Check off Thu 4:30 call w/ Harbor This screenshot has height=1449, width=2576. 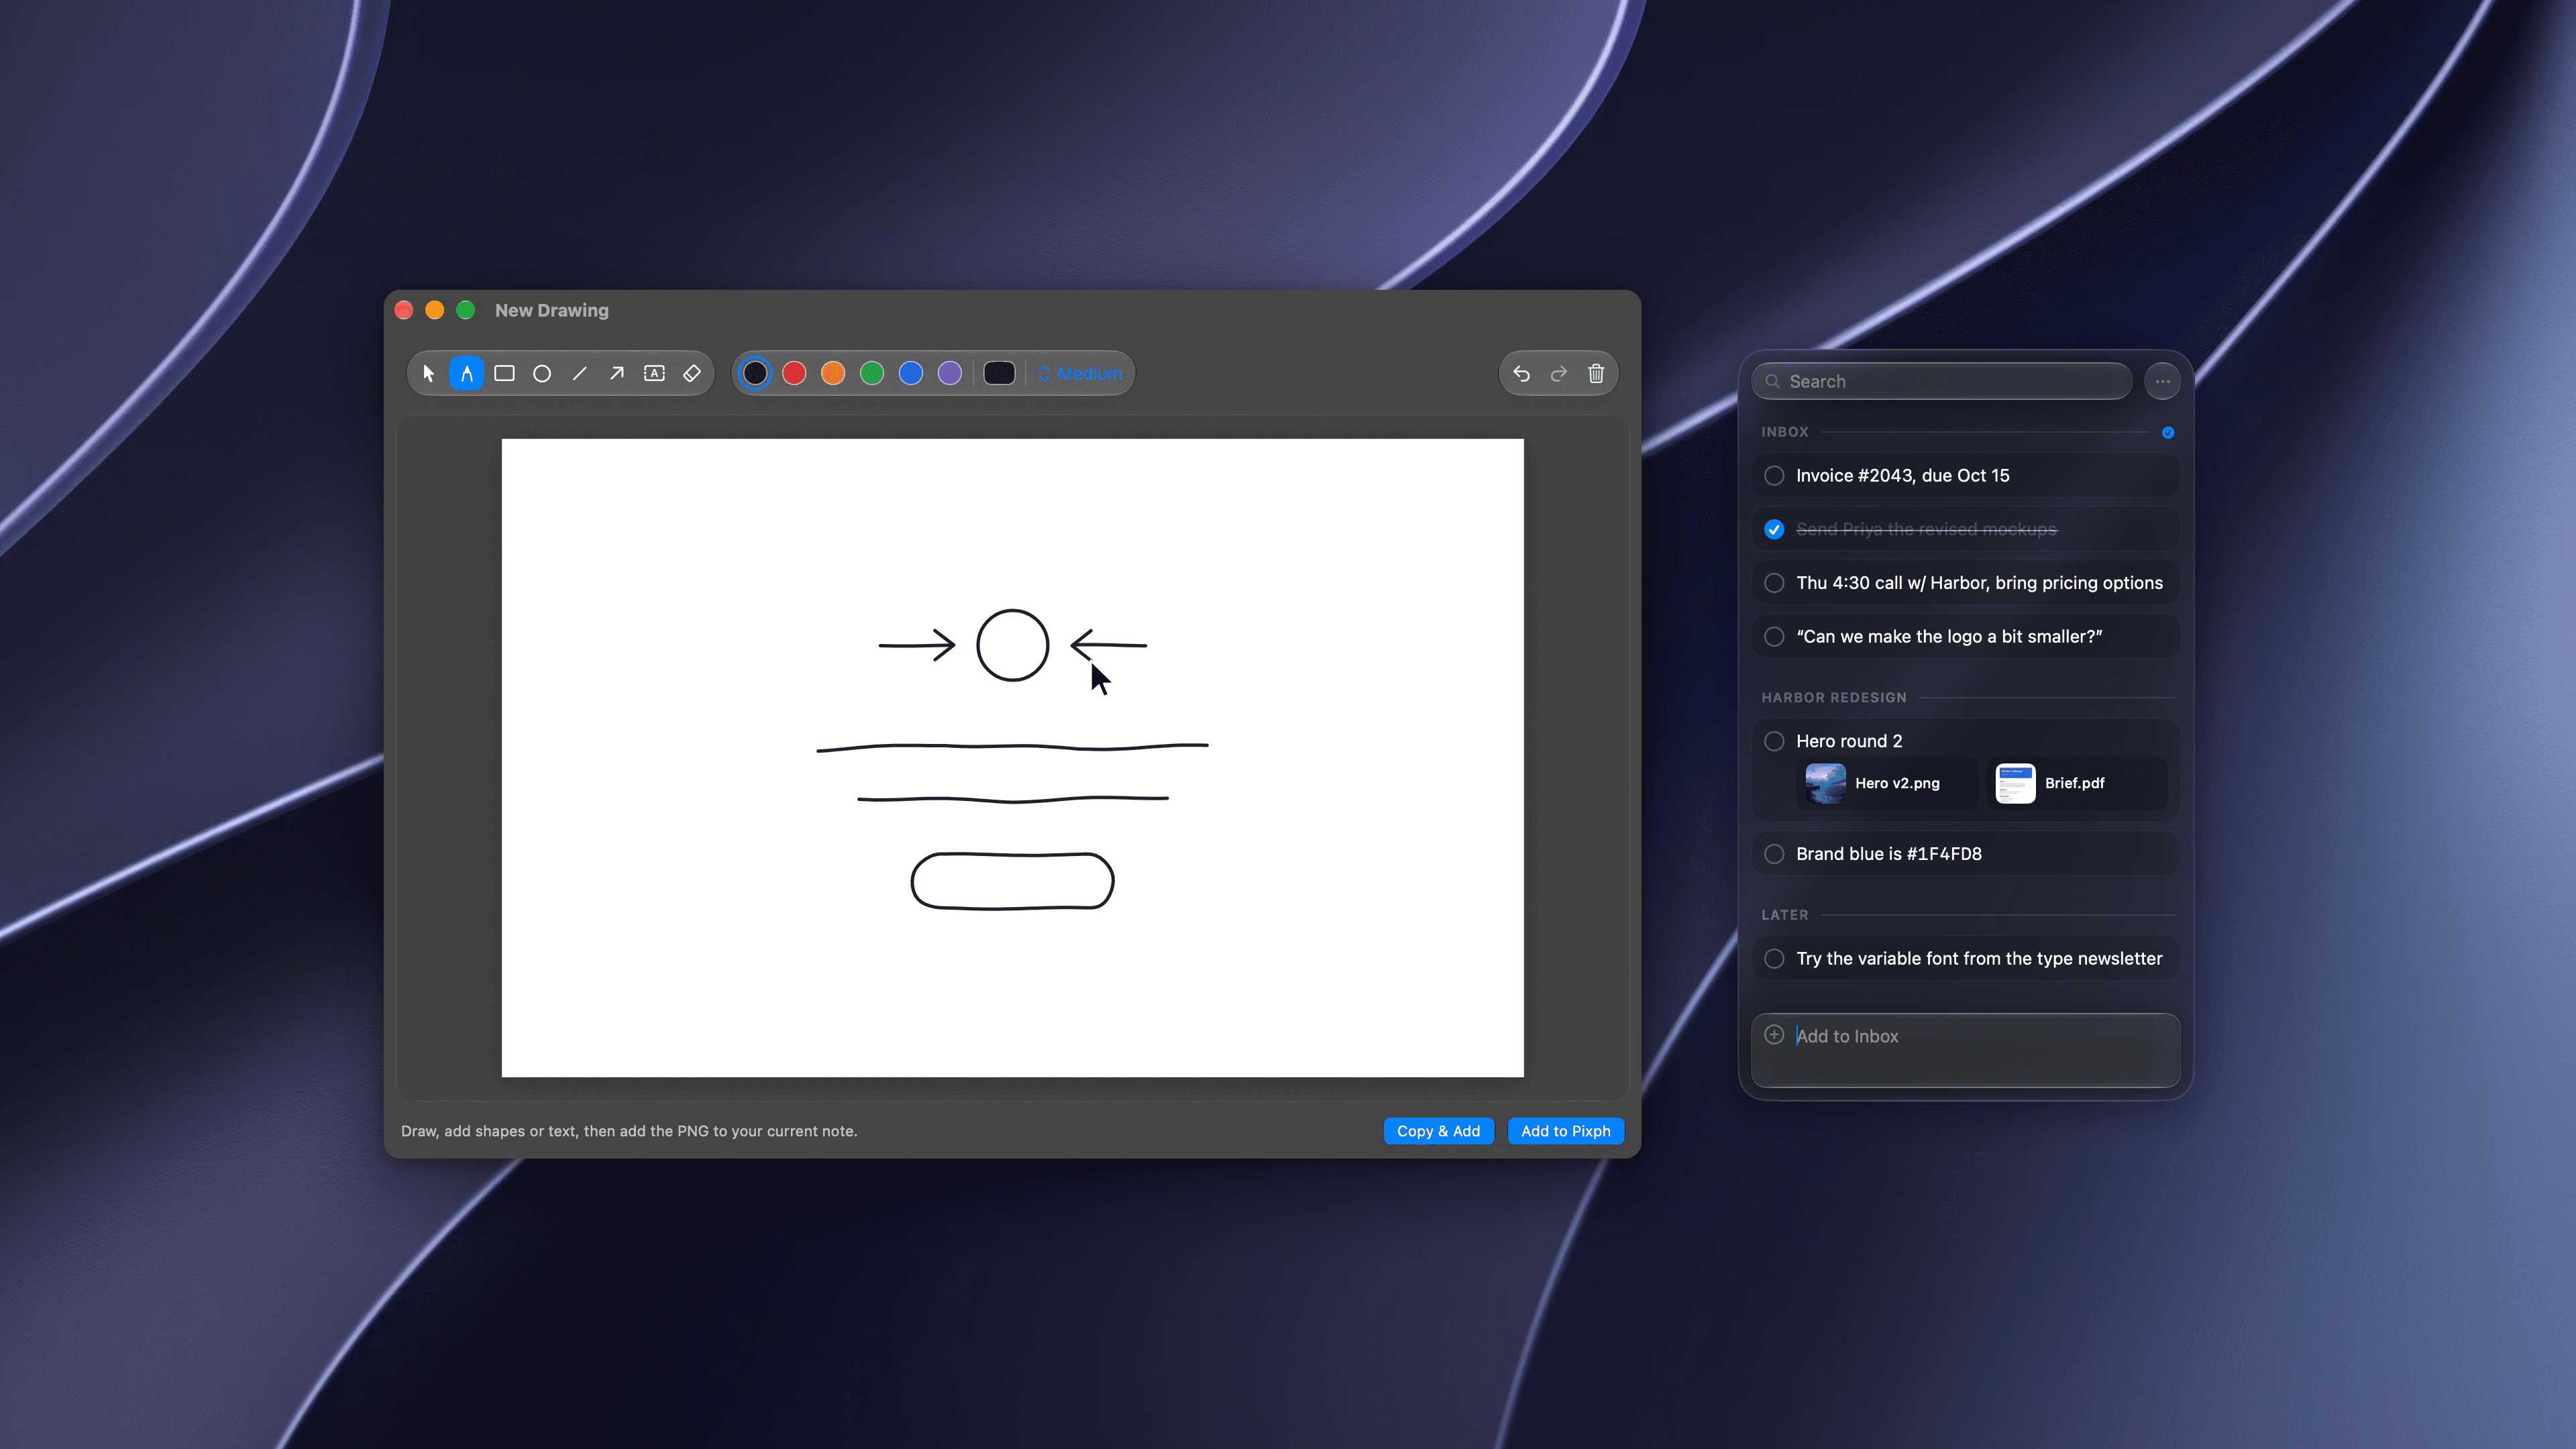pos(1774,583)
